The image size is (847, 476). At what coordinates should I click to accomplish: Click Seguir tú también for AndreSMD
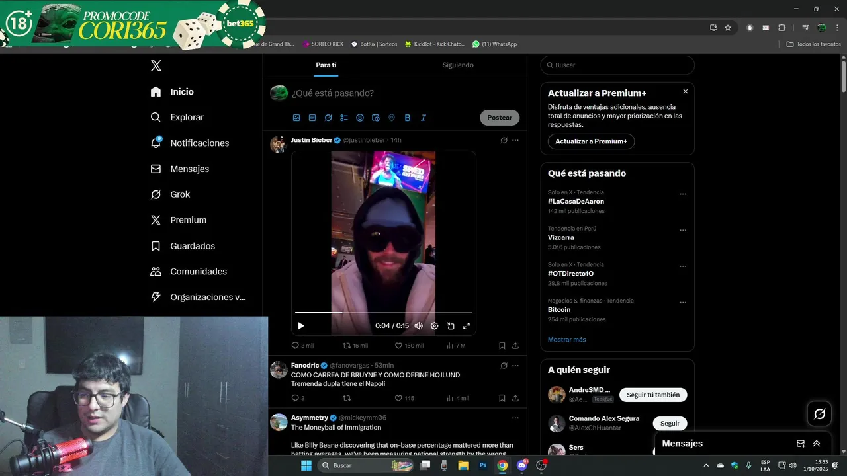[653, 395]
